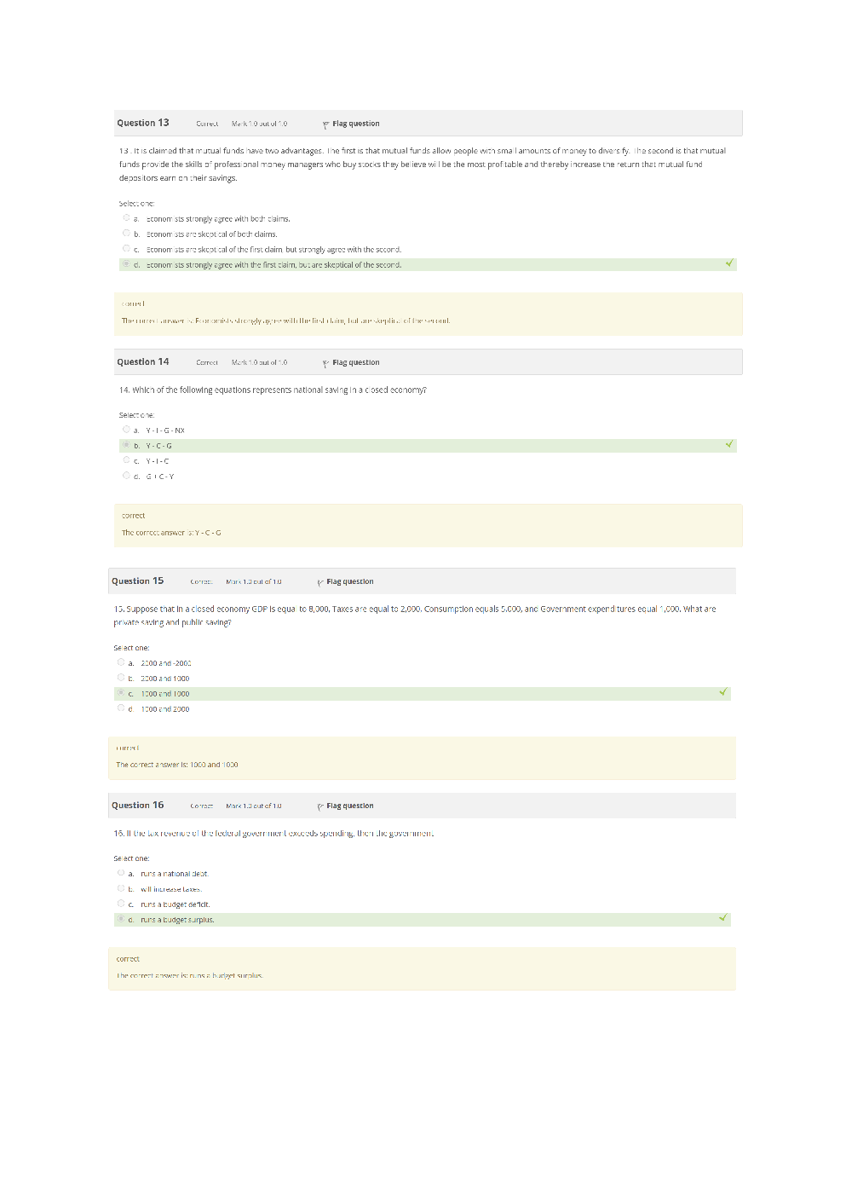Click the flag icon for Question 15
This screenshot has width=846, height=1196.
pyautogui.click(x=320, y=582)
